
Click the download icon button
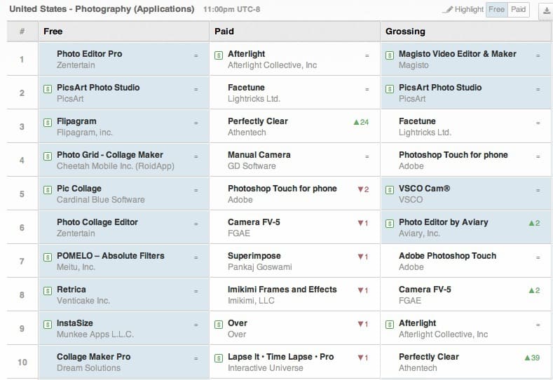pyautogui.click(x=545, y=10)
